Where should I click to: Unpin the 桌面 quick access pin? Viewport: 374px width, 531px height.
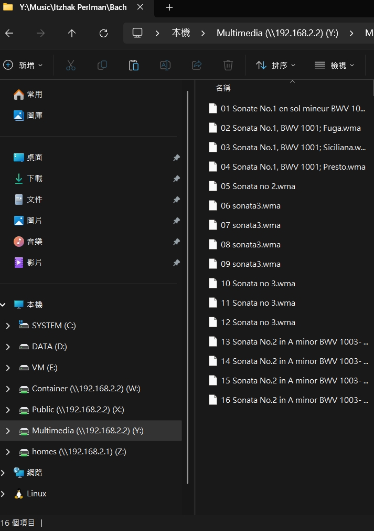coord(176,158)
